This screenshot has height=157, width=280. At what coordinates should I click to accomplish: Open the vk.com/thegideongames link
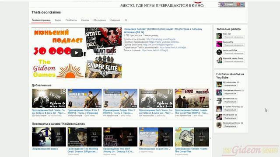click(x=158, y=44)
